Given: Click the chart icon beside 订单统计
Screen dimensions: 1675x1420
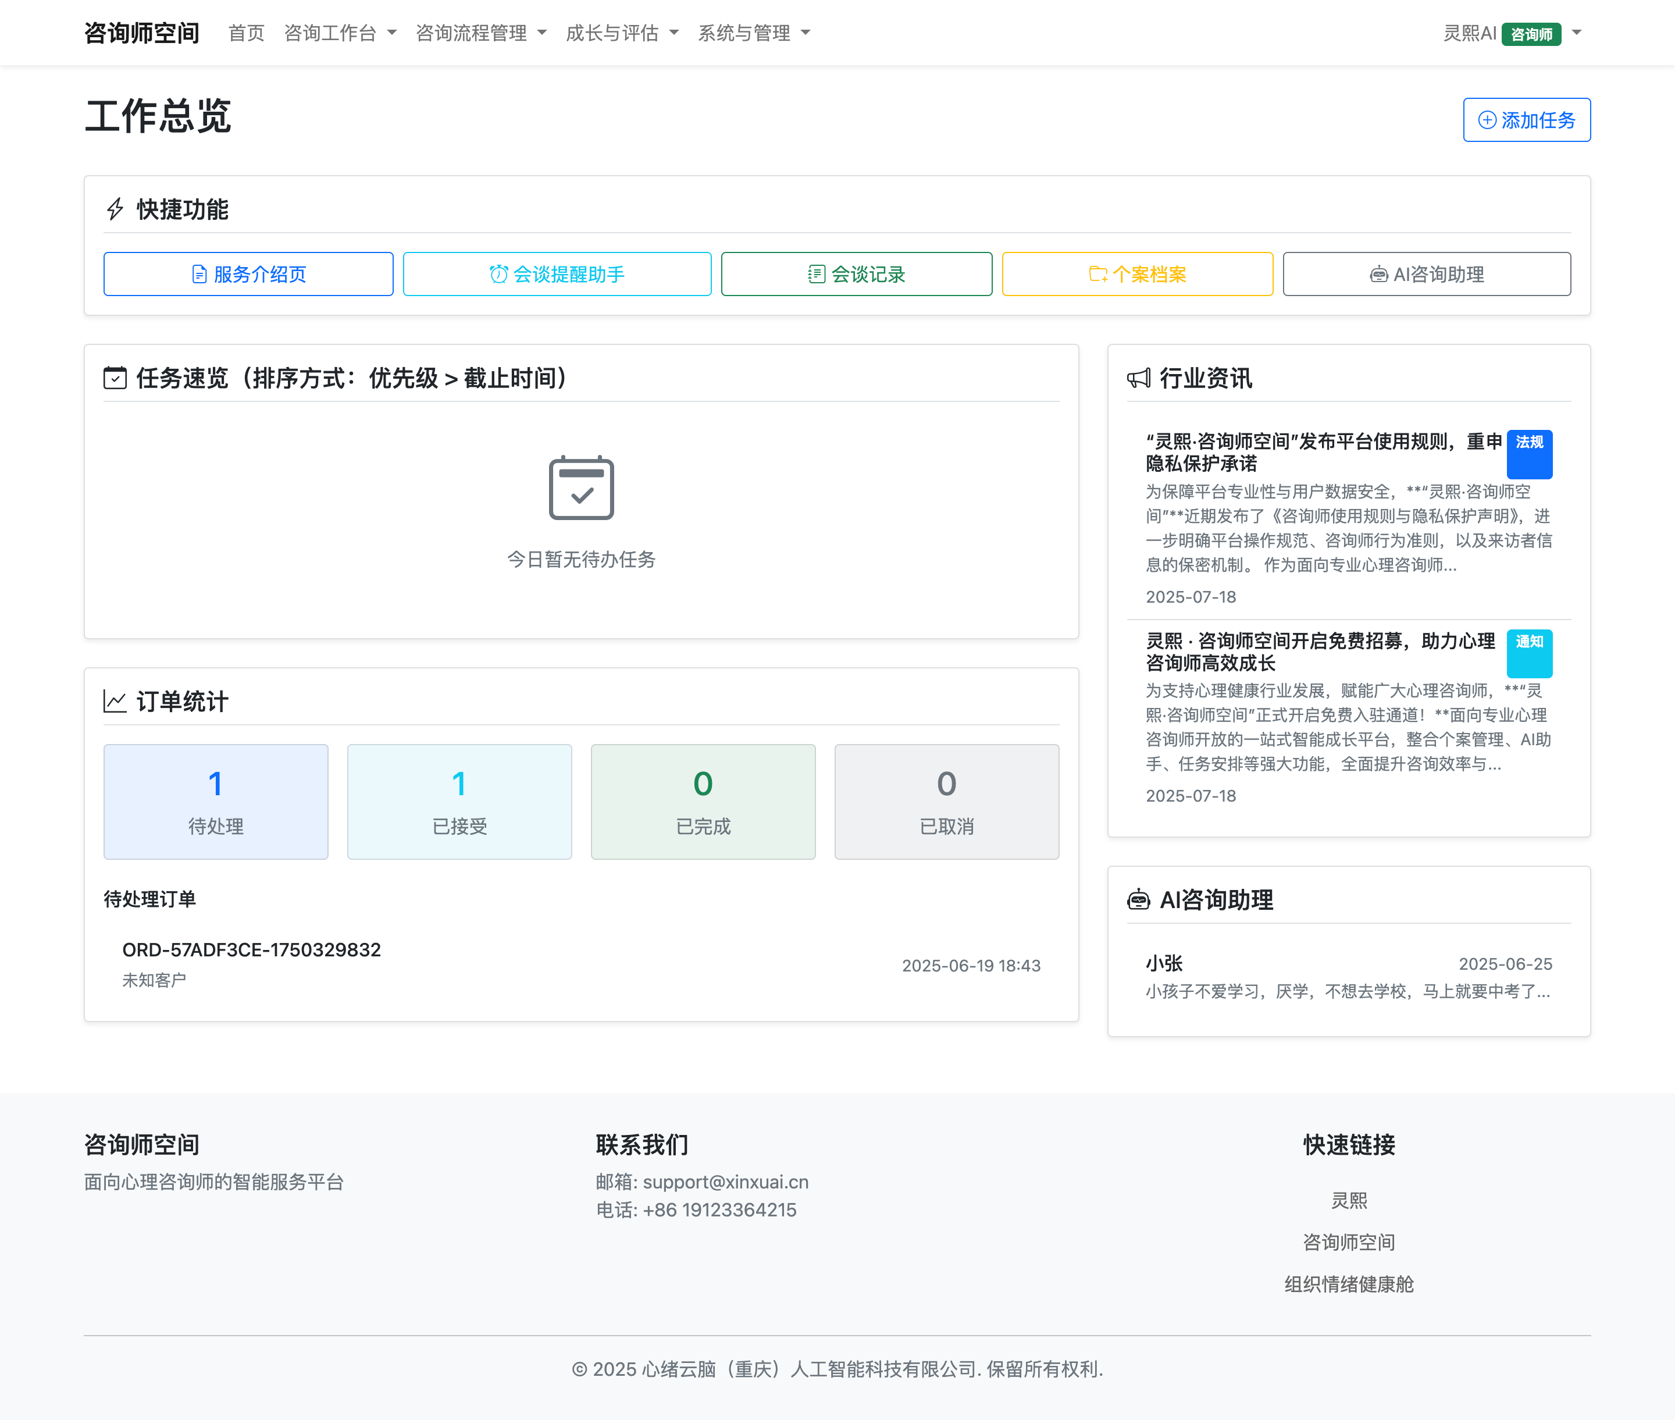Looking at the screenshot, I should pos(115,701).
